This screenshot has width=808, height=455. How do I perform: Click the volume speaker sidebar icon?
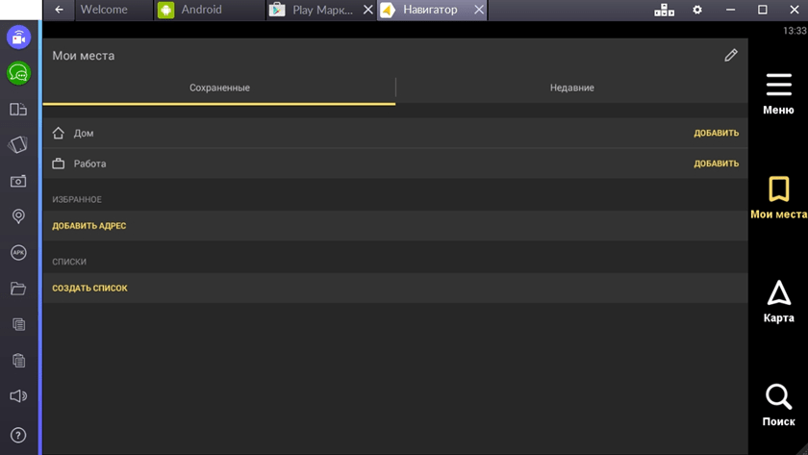click(18, 396)
